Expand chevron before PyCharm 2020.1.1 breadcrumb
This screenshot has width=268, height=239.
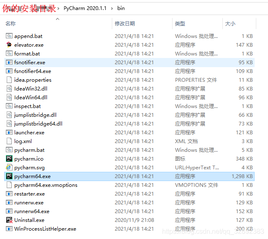pyautogui.click(x=58, y=8)
